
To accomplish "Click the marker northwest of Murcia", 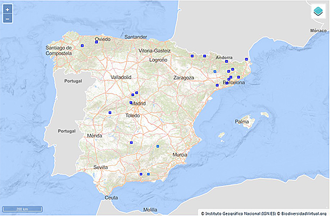I will coord(158,145).
